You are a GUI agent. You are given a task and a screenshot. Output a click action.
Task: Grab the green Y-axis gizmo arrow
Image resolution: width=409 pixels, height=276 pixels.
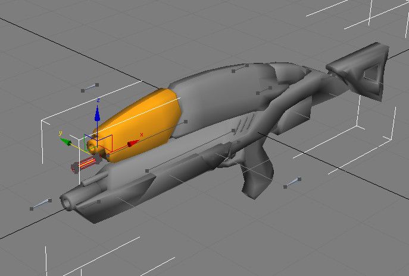(65, 142)
